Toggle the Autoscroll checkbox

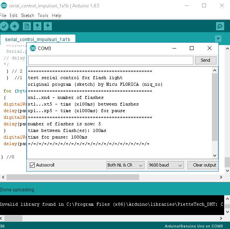(32, 165)
